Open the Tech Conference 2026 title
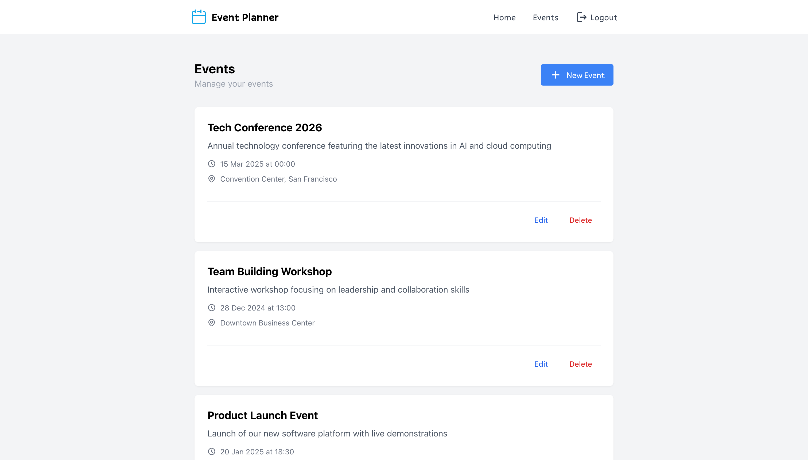 [x=265, y=128]
